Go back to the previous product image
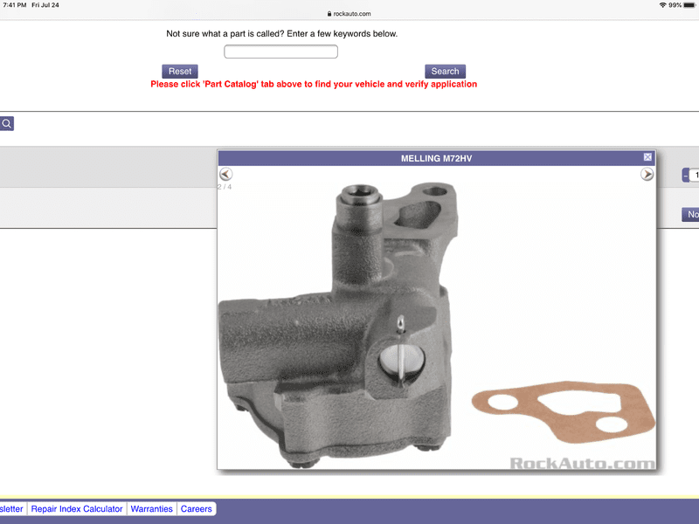Screen dimensions: 699x524 pyautogui.click(x=225, y=175)
